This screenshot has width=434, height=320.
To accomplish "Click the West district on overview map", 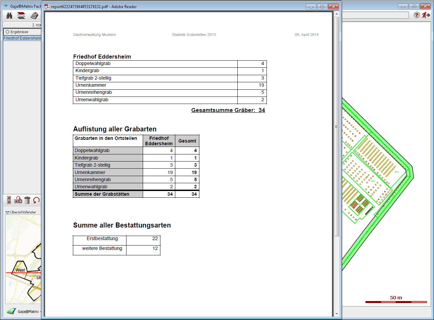I will (20, 270).
